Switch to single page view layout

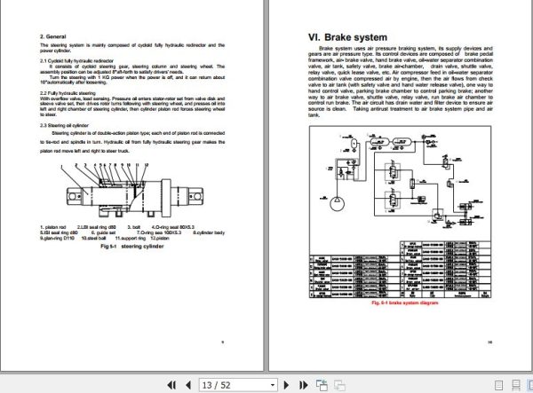498,385
